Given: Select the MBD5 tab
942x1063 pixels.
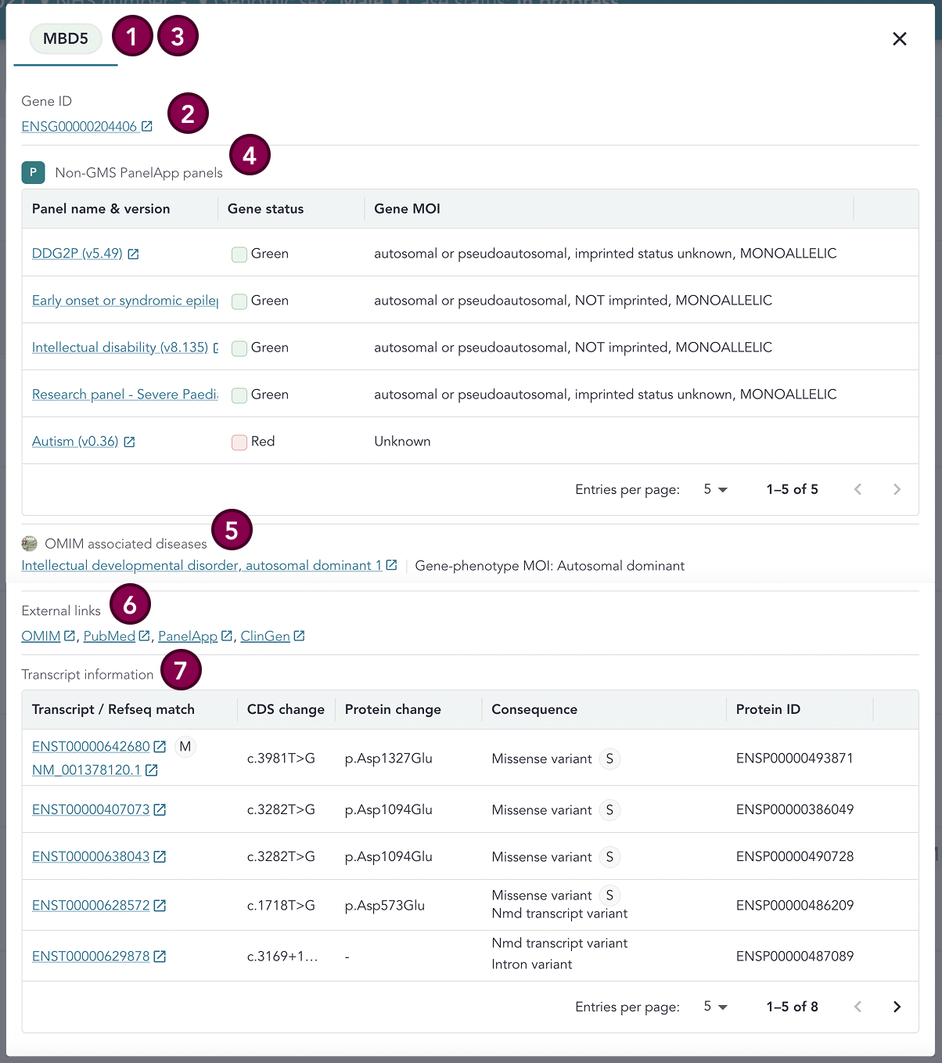Looking at the screenshot, I should coord(66,38).
